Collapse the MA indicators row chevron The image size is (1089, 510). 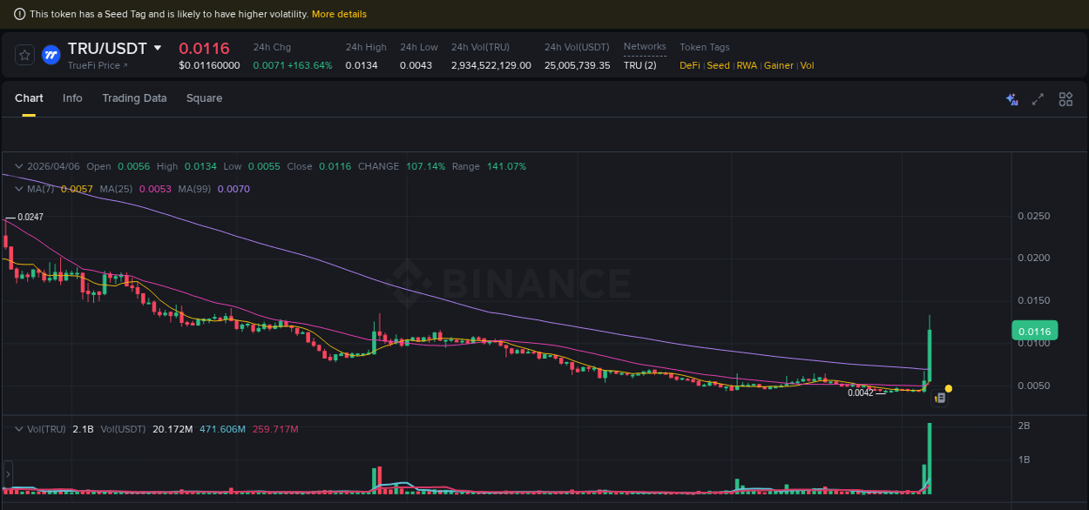click(18, 189)
